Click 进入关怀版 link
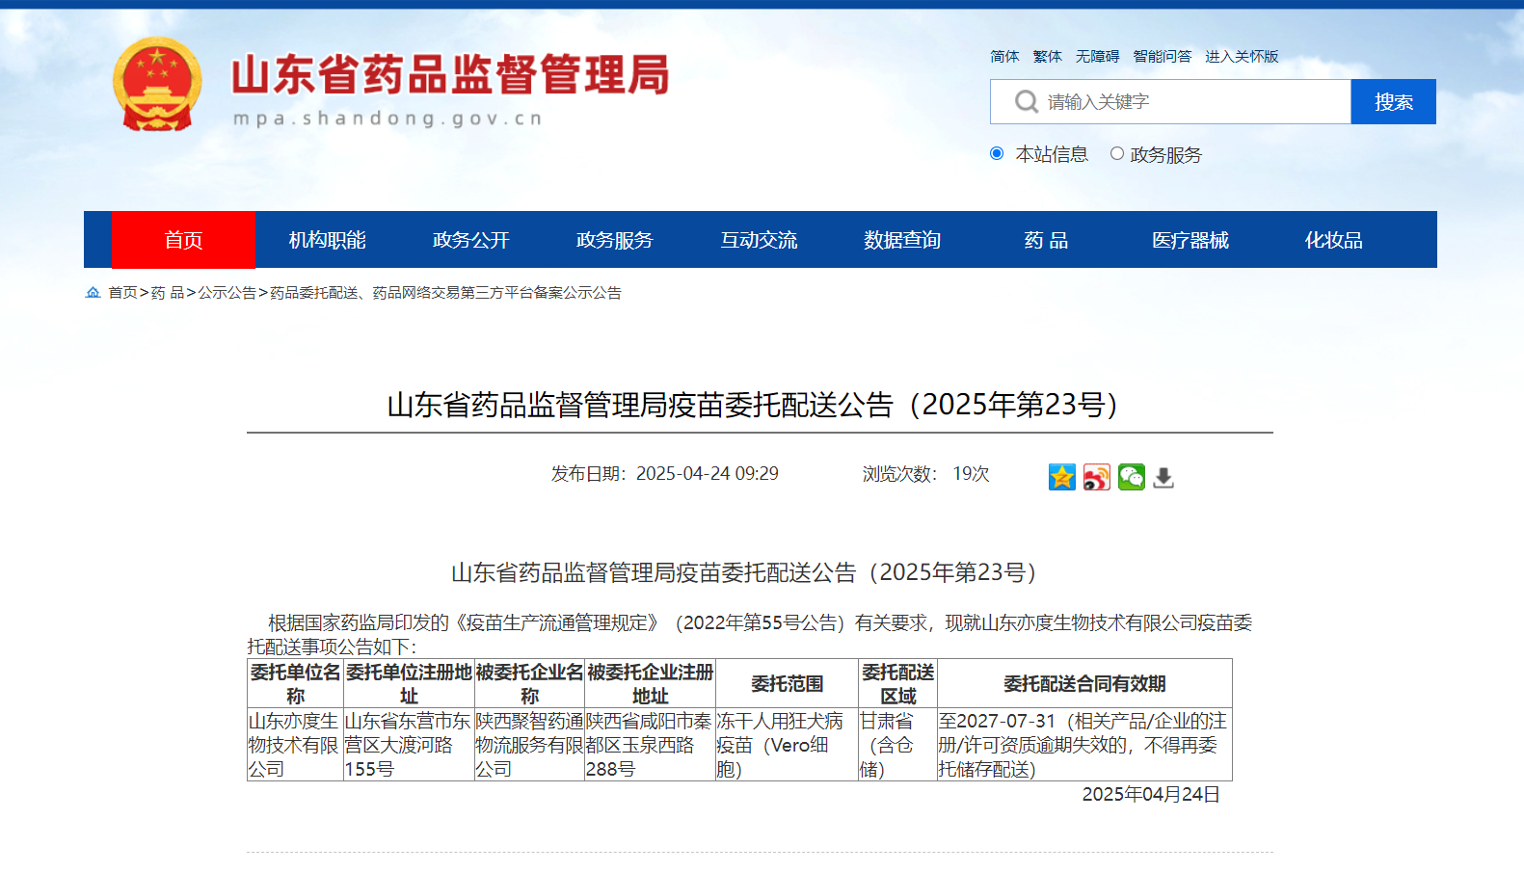Viewport: 1524px width, 872px height. 1242,57
